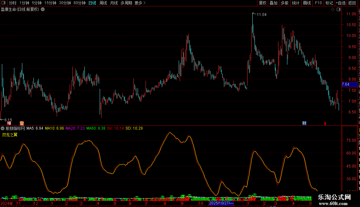This screenshot has width=360, height=207.
Task: Expand the 盈康生命 chart title dropdown
Action: pyautogui.click(x=43, y=10)
